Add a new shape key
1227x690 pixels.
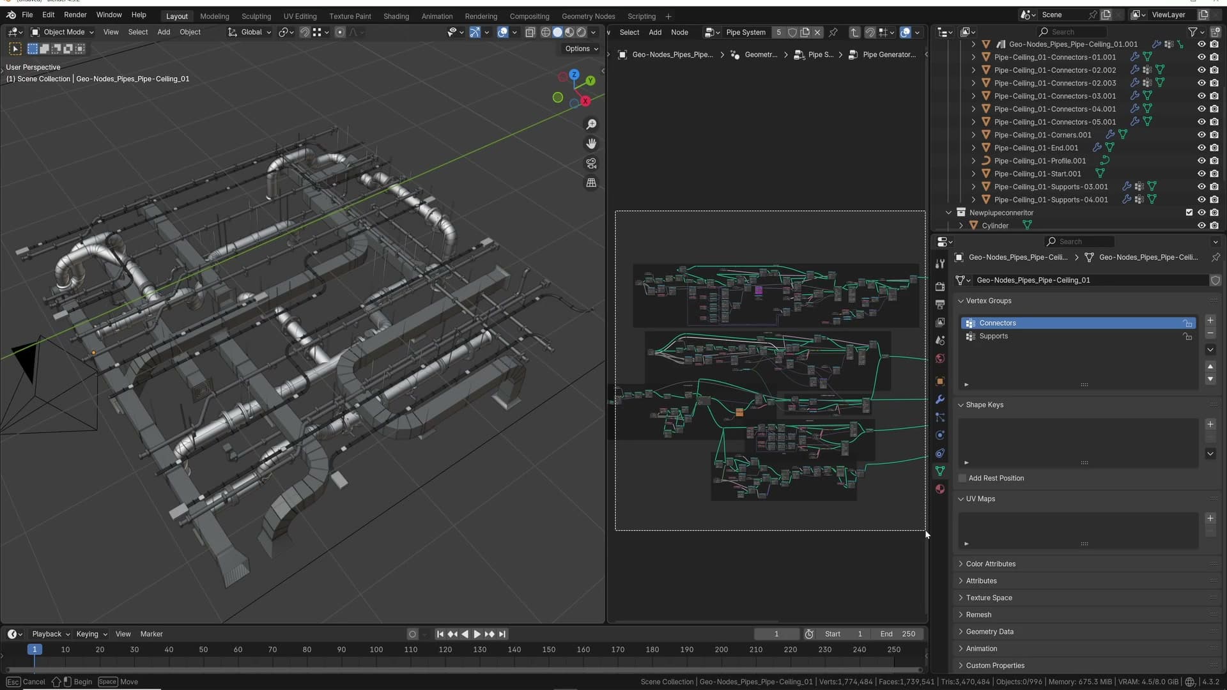pos(1210,424)
